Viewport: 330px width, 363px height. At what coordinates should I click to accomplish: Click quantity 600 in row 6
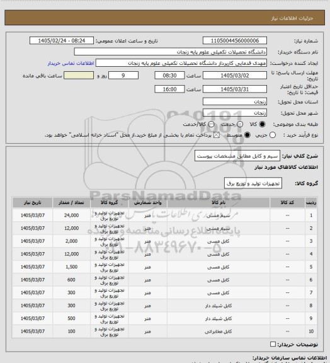click(x=71, y=280)
